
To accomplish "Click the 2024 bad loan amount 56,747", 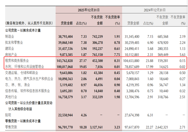I will 164,85.
